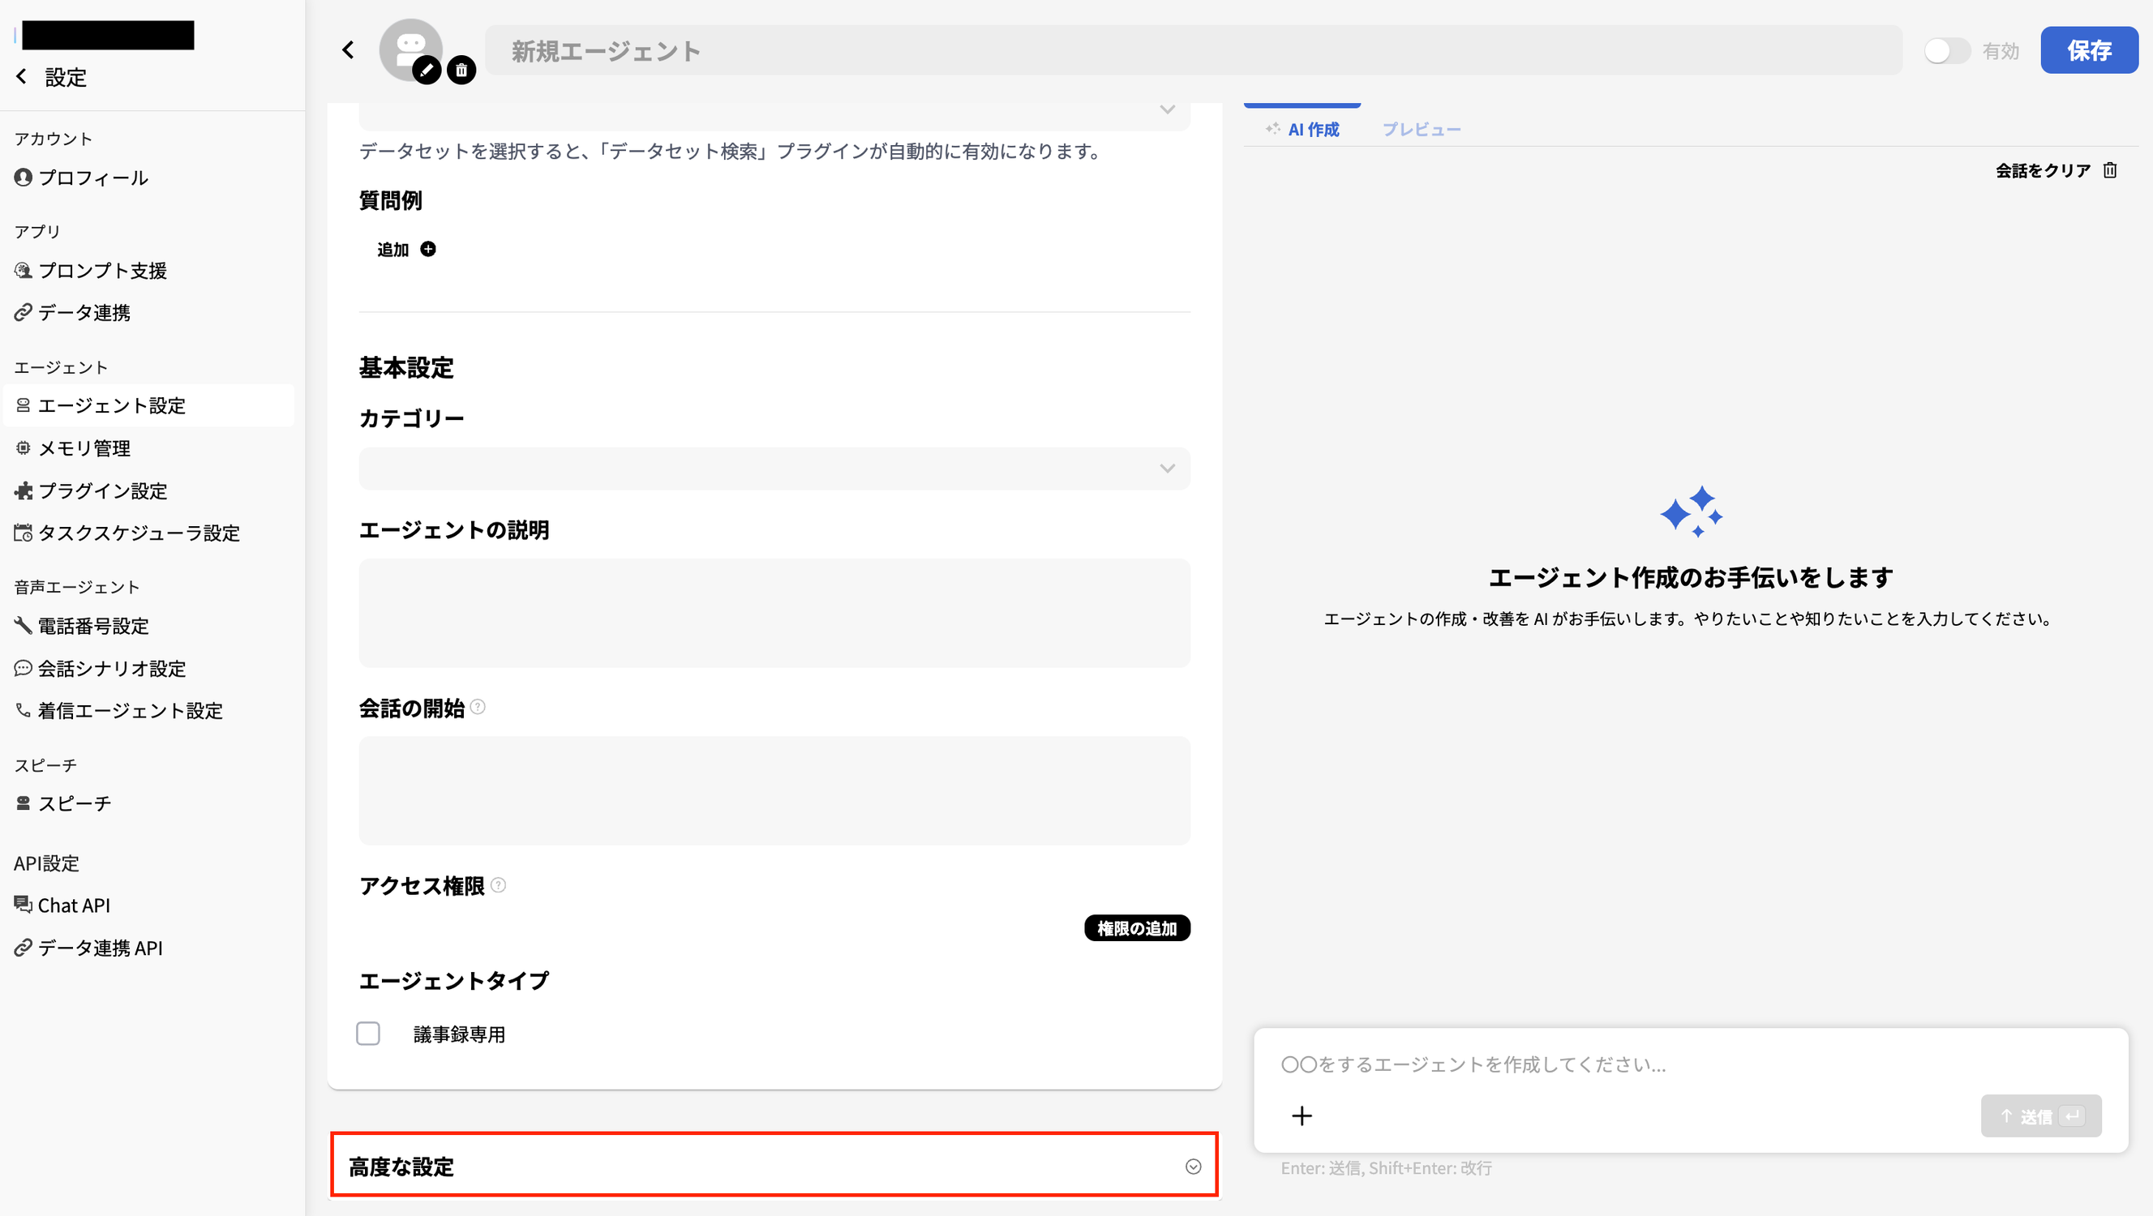The height and width of the screenshot is (1216, 2153).
Task: Toggle the 有効 switch
Action: tap(1946, 51)
